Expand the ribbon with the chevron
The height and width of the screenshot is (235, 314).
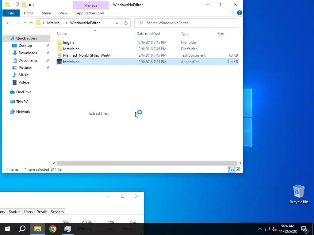click(x=233, y=13)
